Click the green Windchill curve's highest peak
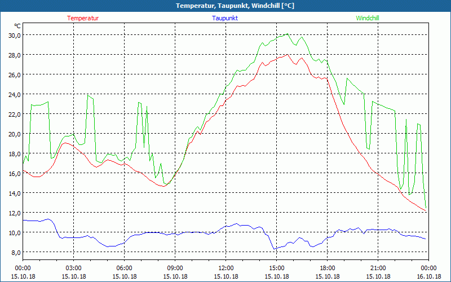This screenshot has height=282, width=451. [x=288, y=34]
